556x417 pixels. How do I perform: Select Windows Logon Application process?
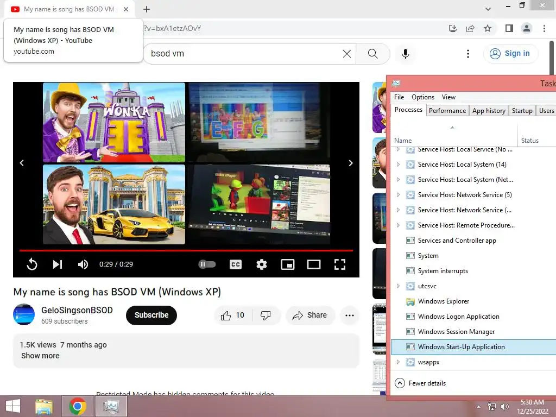[x=473, y=317]
